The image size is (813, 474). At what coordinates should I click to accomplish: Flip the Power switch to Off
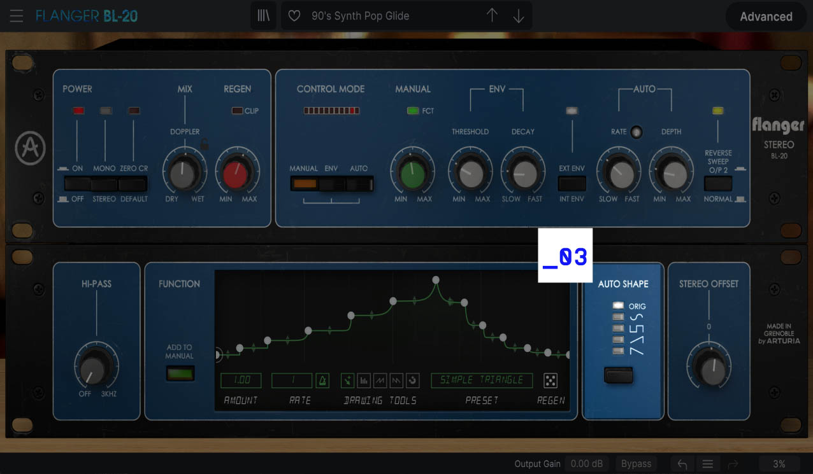(77, 189)
